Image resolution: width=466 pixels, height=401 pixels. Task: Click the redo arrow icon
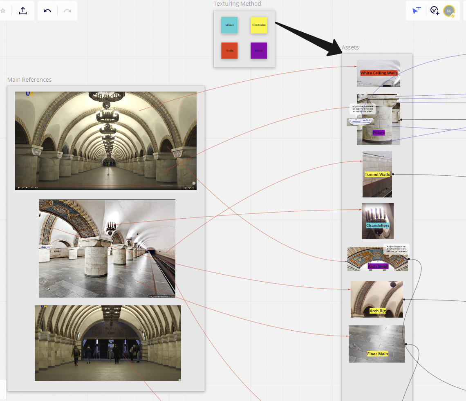pos(67,11)
